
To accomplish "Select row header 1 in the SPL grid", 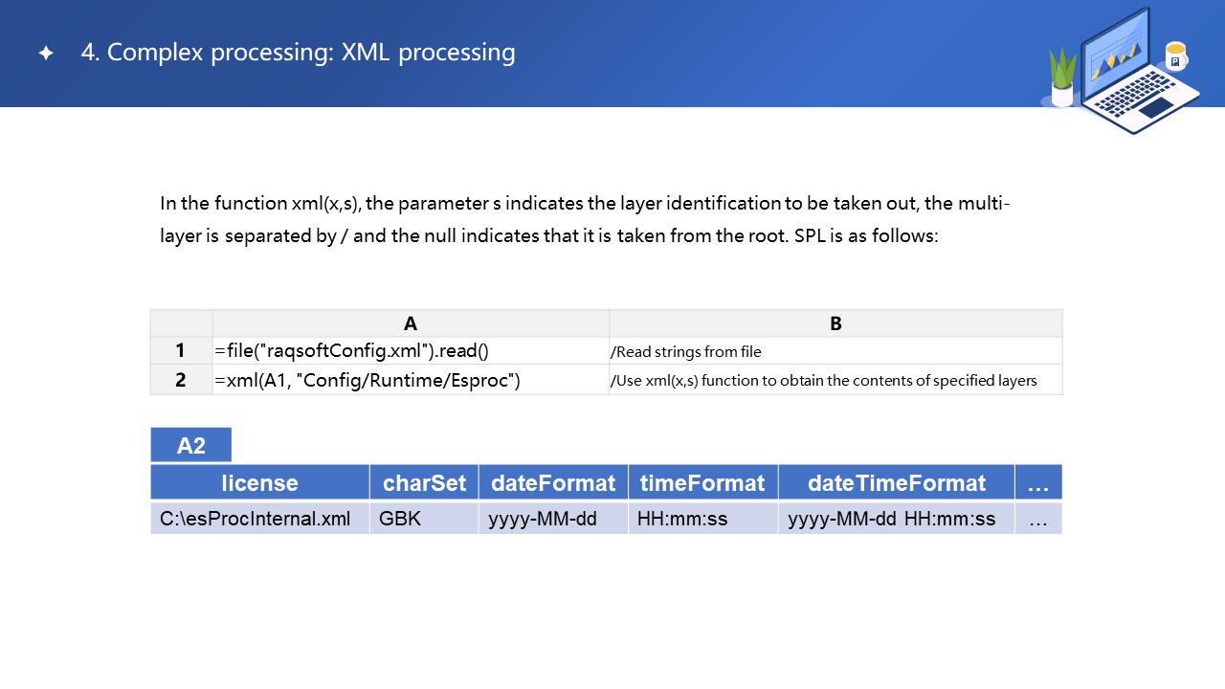I will 181,350.
